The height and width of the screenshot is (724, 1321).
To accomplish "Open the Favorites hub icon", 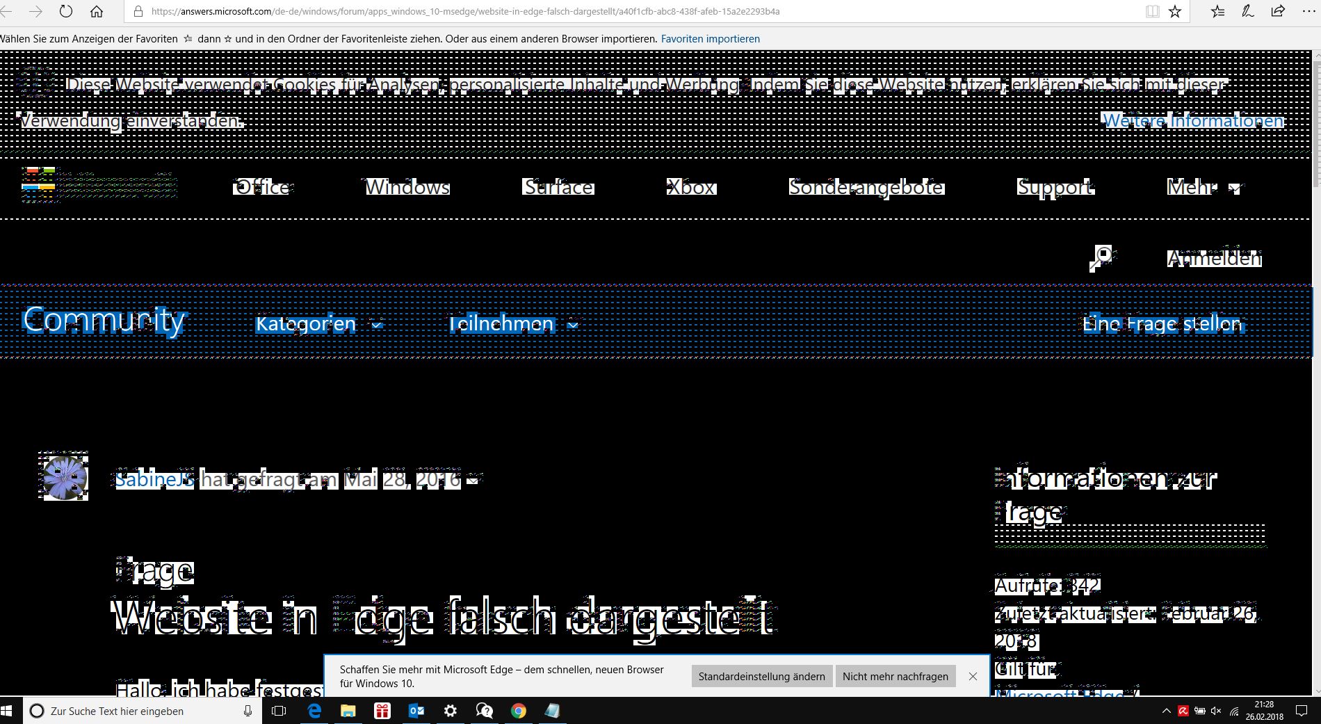I will (1218, 11).
